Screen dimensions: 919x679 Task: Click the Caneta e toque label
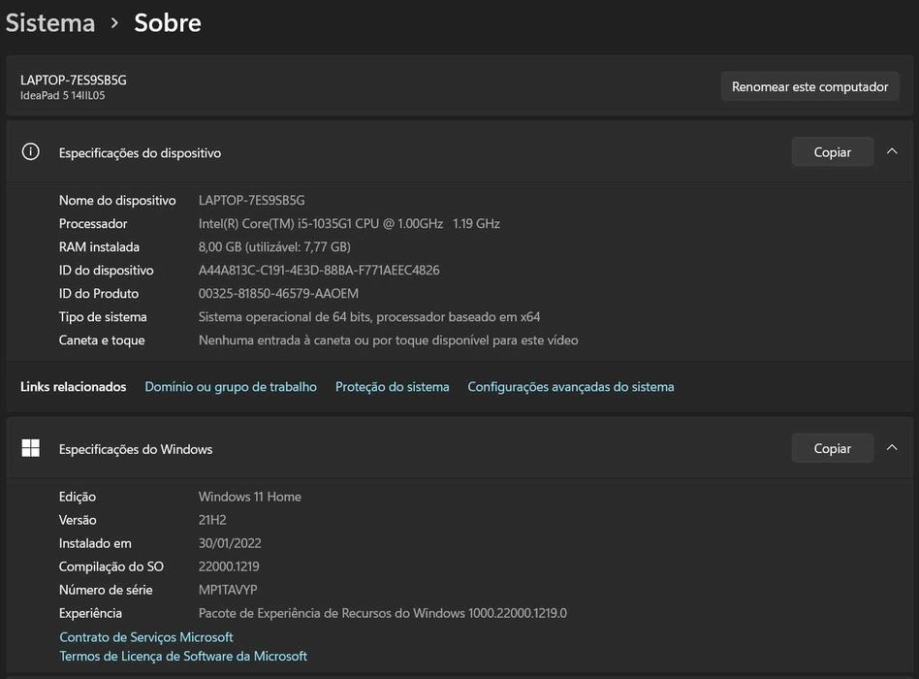point(102,340)
